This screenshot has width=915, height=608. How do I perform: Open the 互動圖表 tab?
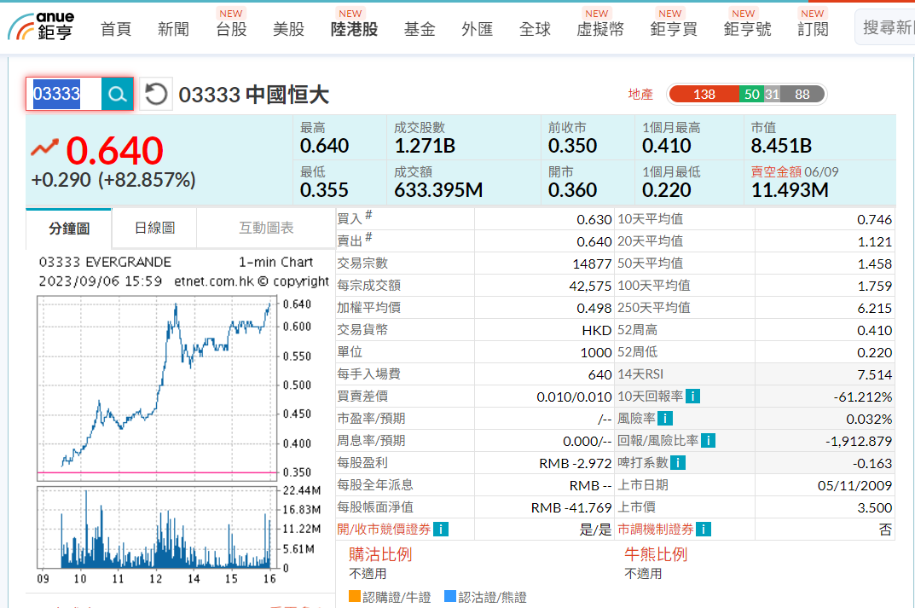(266, 228)
